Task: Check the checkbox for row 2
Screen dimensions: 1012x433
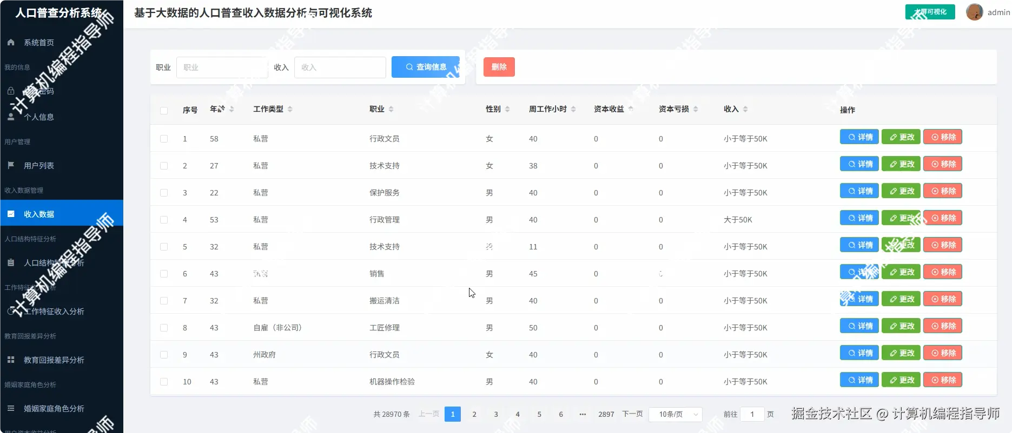Action: (x=164, y=166)
